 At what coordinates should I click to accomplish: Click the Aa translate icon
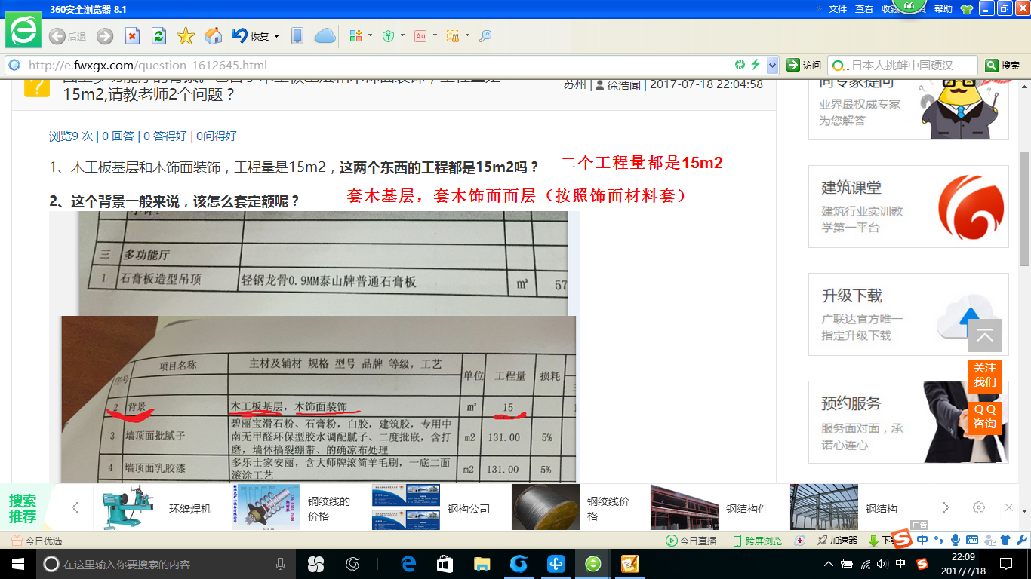[420, 35]
